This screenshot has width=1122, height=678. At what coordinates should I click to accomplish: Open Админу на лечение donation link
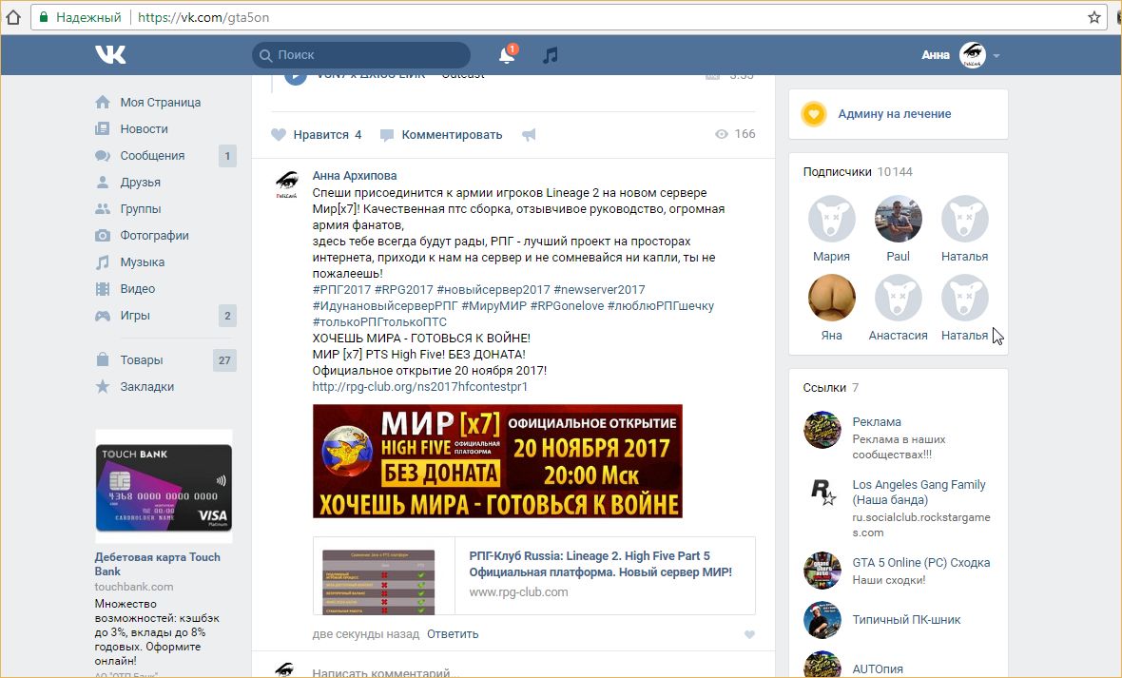click(x=895, y=114)
